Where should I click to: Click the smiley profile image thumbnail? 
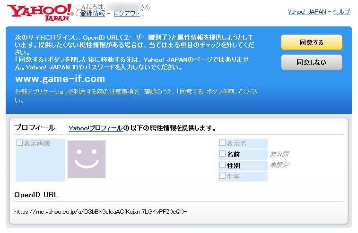87,159
